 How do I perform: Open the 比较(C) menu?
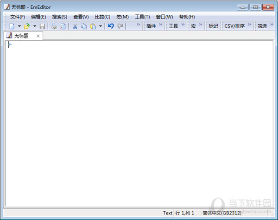(x=102, y=17)
